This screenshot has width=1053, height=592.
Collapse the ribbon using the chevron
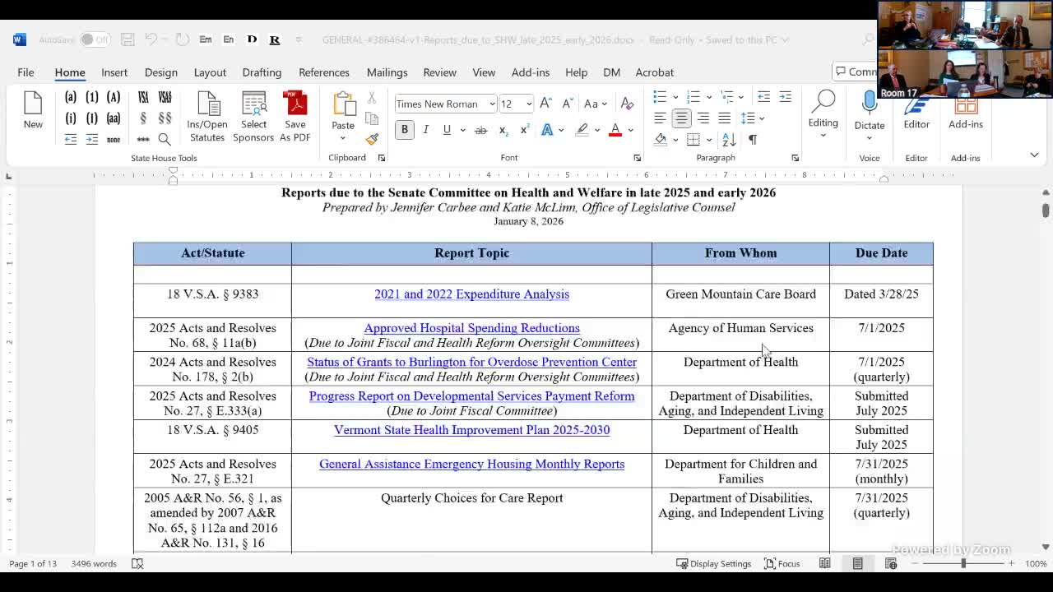point(1034,155)
